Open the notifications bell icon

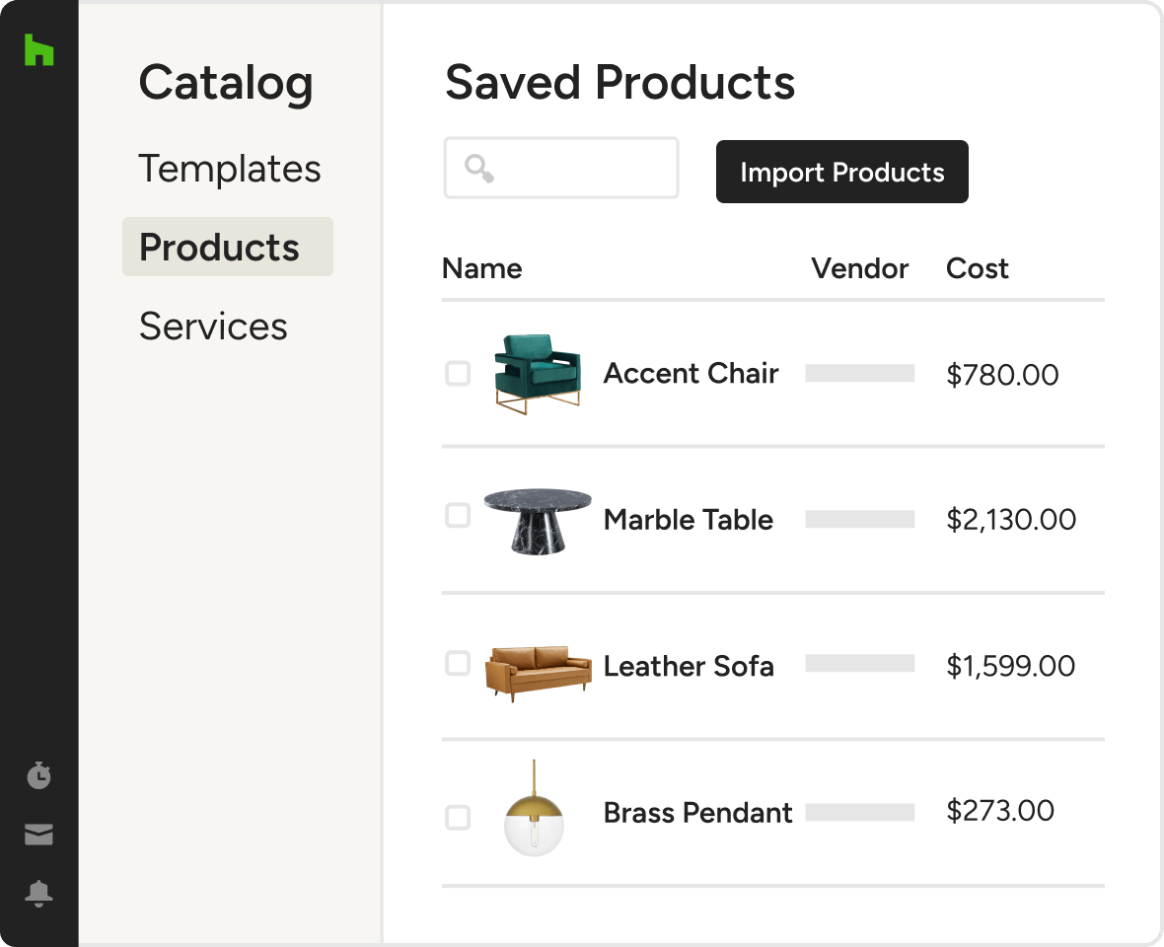coord(38,894)
